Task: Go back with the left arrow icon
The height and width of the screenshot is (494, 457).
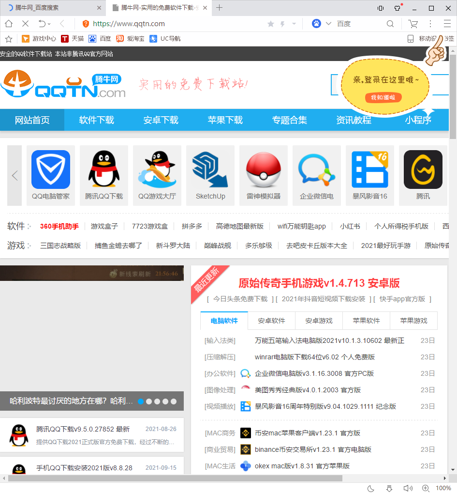Action: click(62, 24)
